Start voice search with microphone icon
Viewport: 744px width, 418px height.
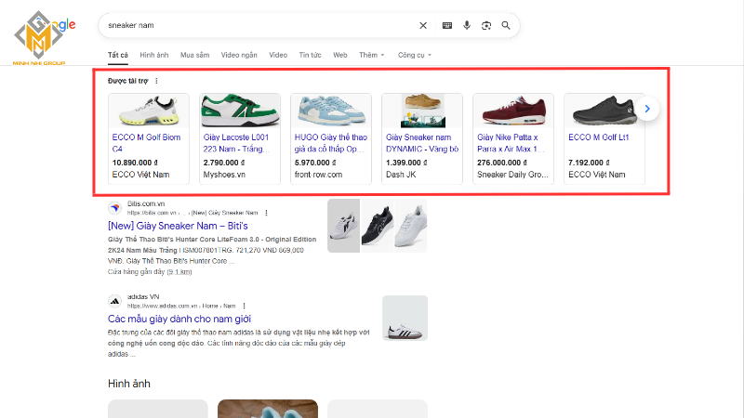pos(467,26)
